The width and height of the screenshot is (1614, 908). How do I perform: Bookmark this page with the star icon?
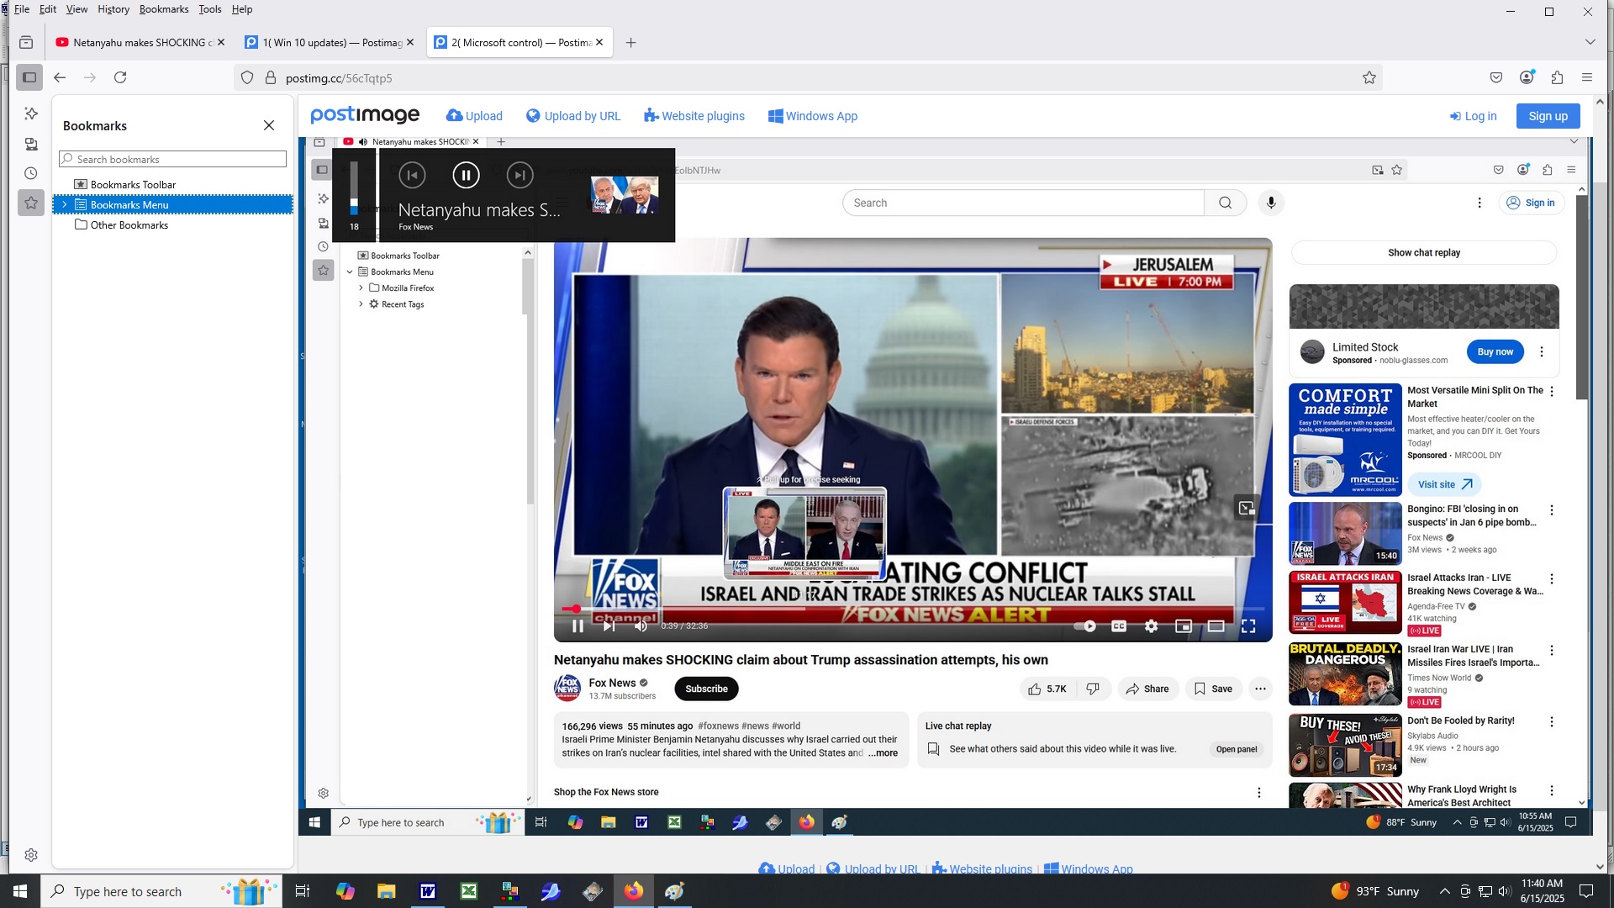click(x=1369, y=77)
